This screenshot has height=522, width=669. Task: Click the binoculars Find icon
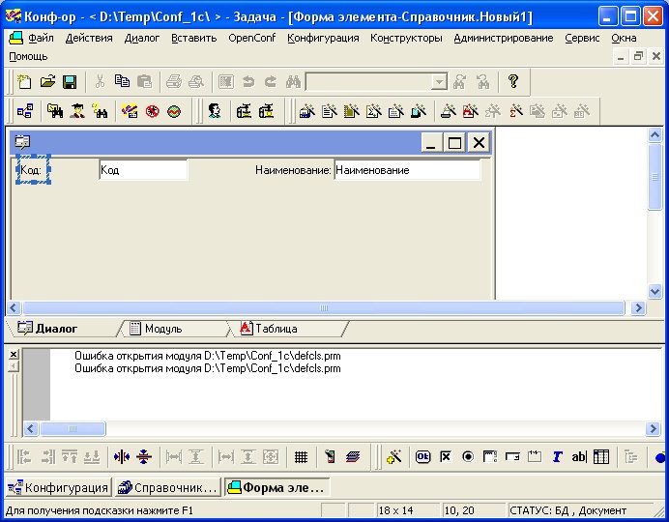293,83
